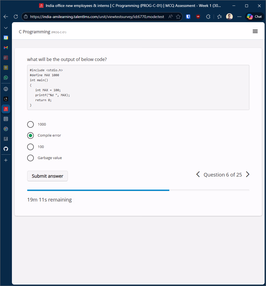
Task: Open the Google Calendar sidebar tab
Action: (6, 38)
